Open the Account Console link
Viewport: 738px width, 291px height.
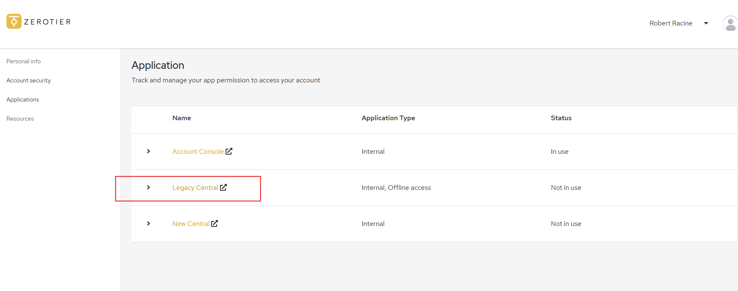(198, 152)
